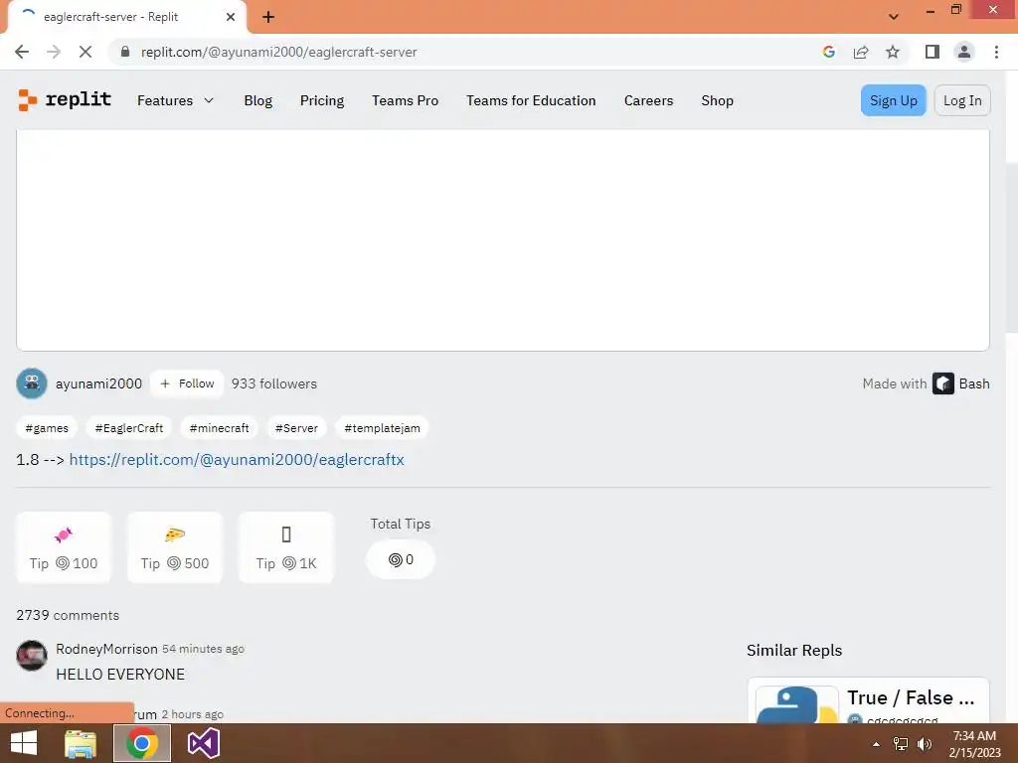Bookmark this page with star
This screenshot has height=763, width=1018.
[893, 52]
